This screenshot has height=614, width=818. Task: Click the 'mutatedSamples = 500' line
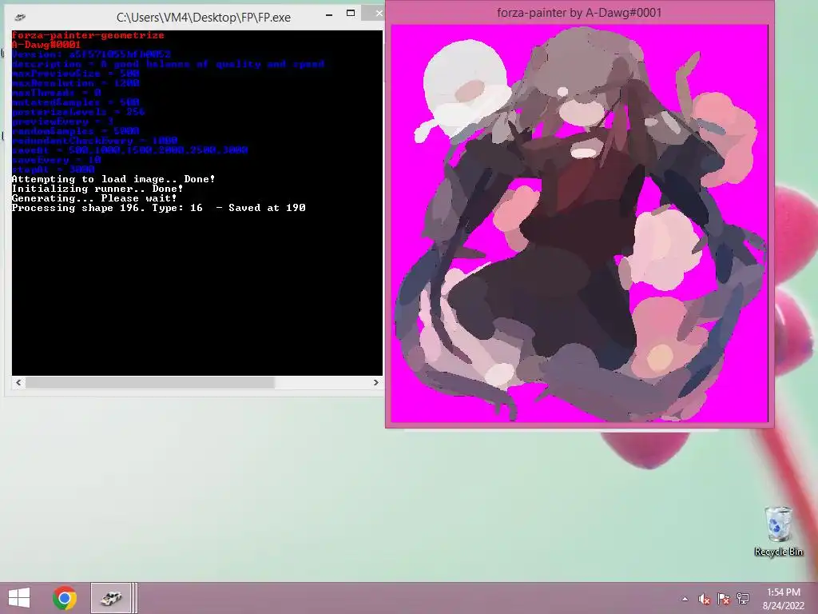coord(76,102)
